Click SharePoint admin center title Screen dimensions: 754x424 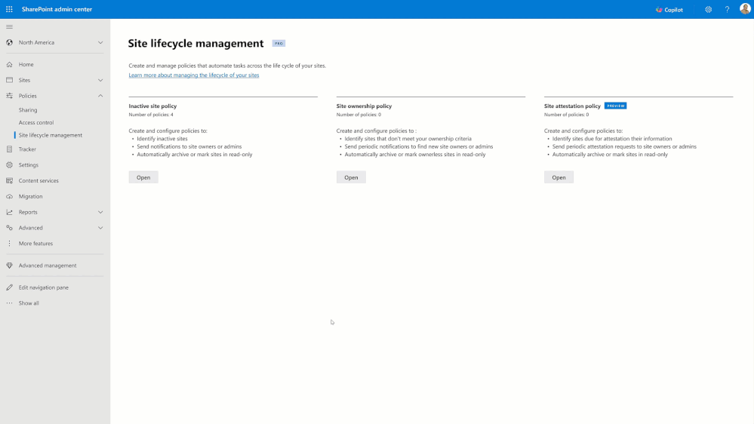click(x=57, y=9)
